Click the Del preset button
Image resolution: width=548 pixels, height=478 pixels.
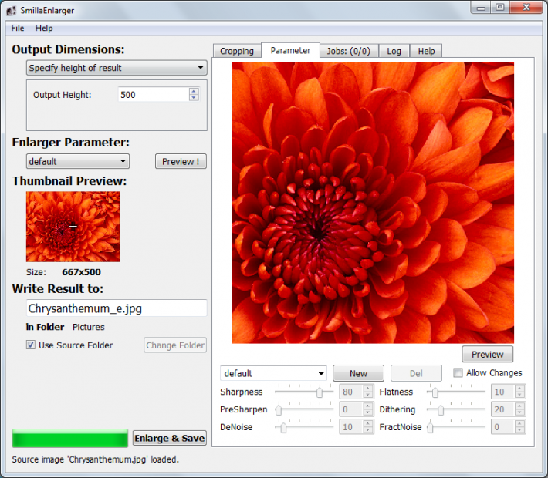[416, 373]
